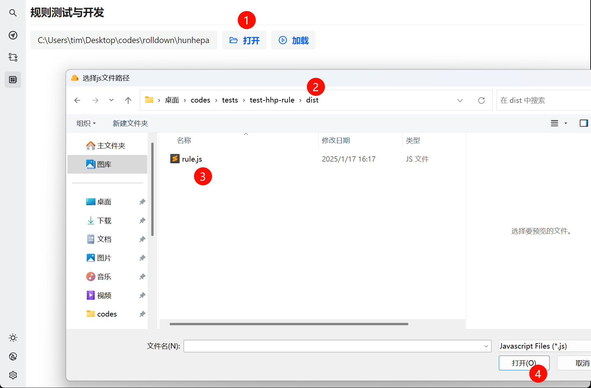Open 图库 in navigation pane
Image resolution: width=591 pixels, height=388 pixels.
(107, 164)
